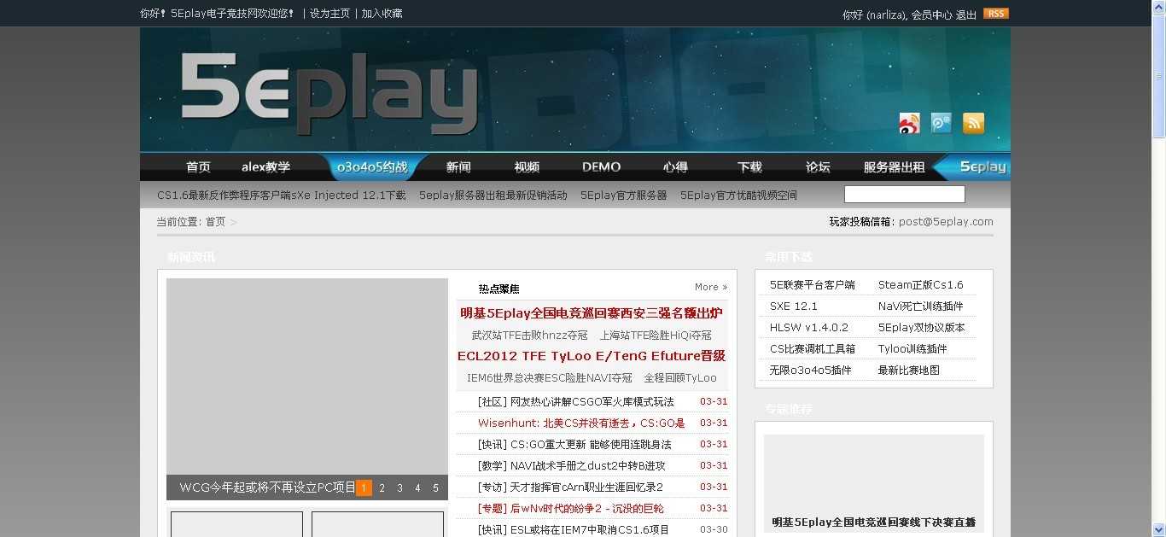Viewport: 1166px width, 537px height.
Task: Open 会员中心 member center link
Action: pos(931,15)
